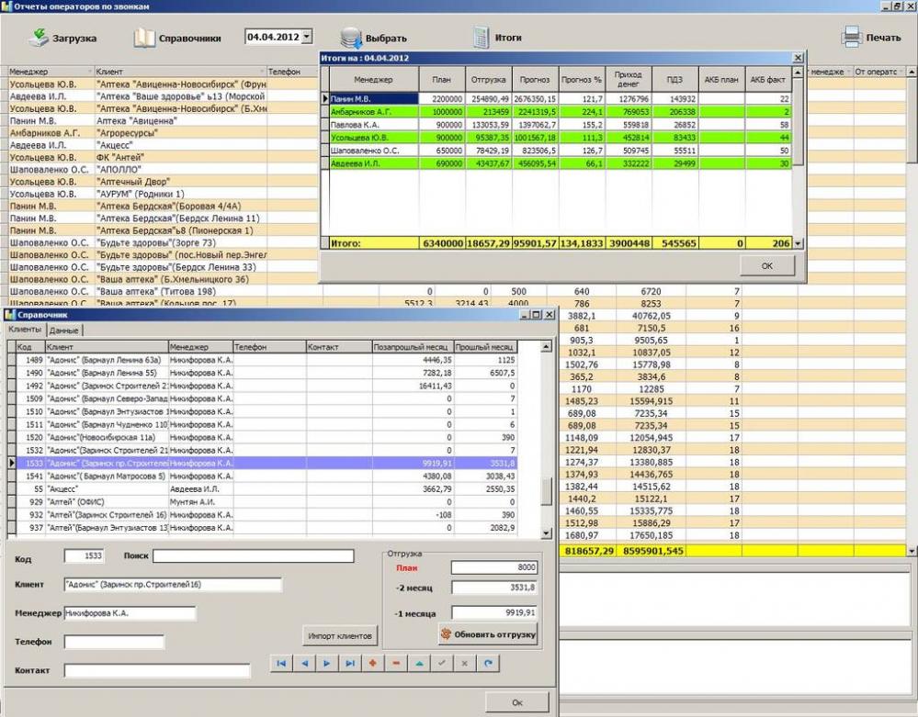This screenshot has width=918, height=717.
Task: Open the main grid Клиент column filter arrow
Action: pos(263,72)
